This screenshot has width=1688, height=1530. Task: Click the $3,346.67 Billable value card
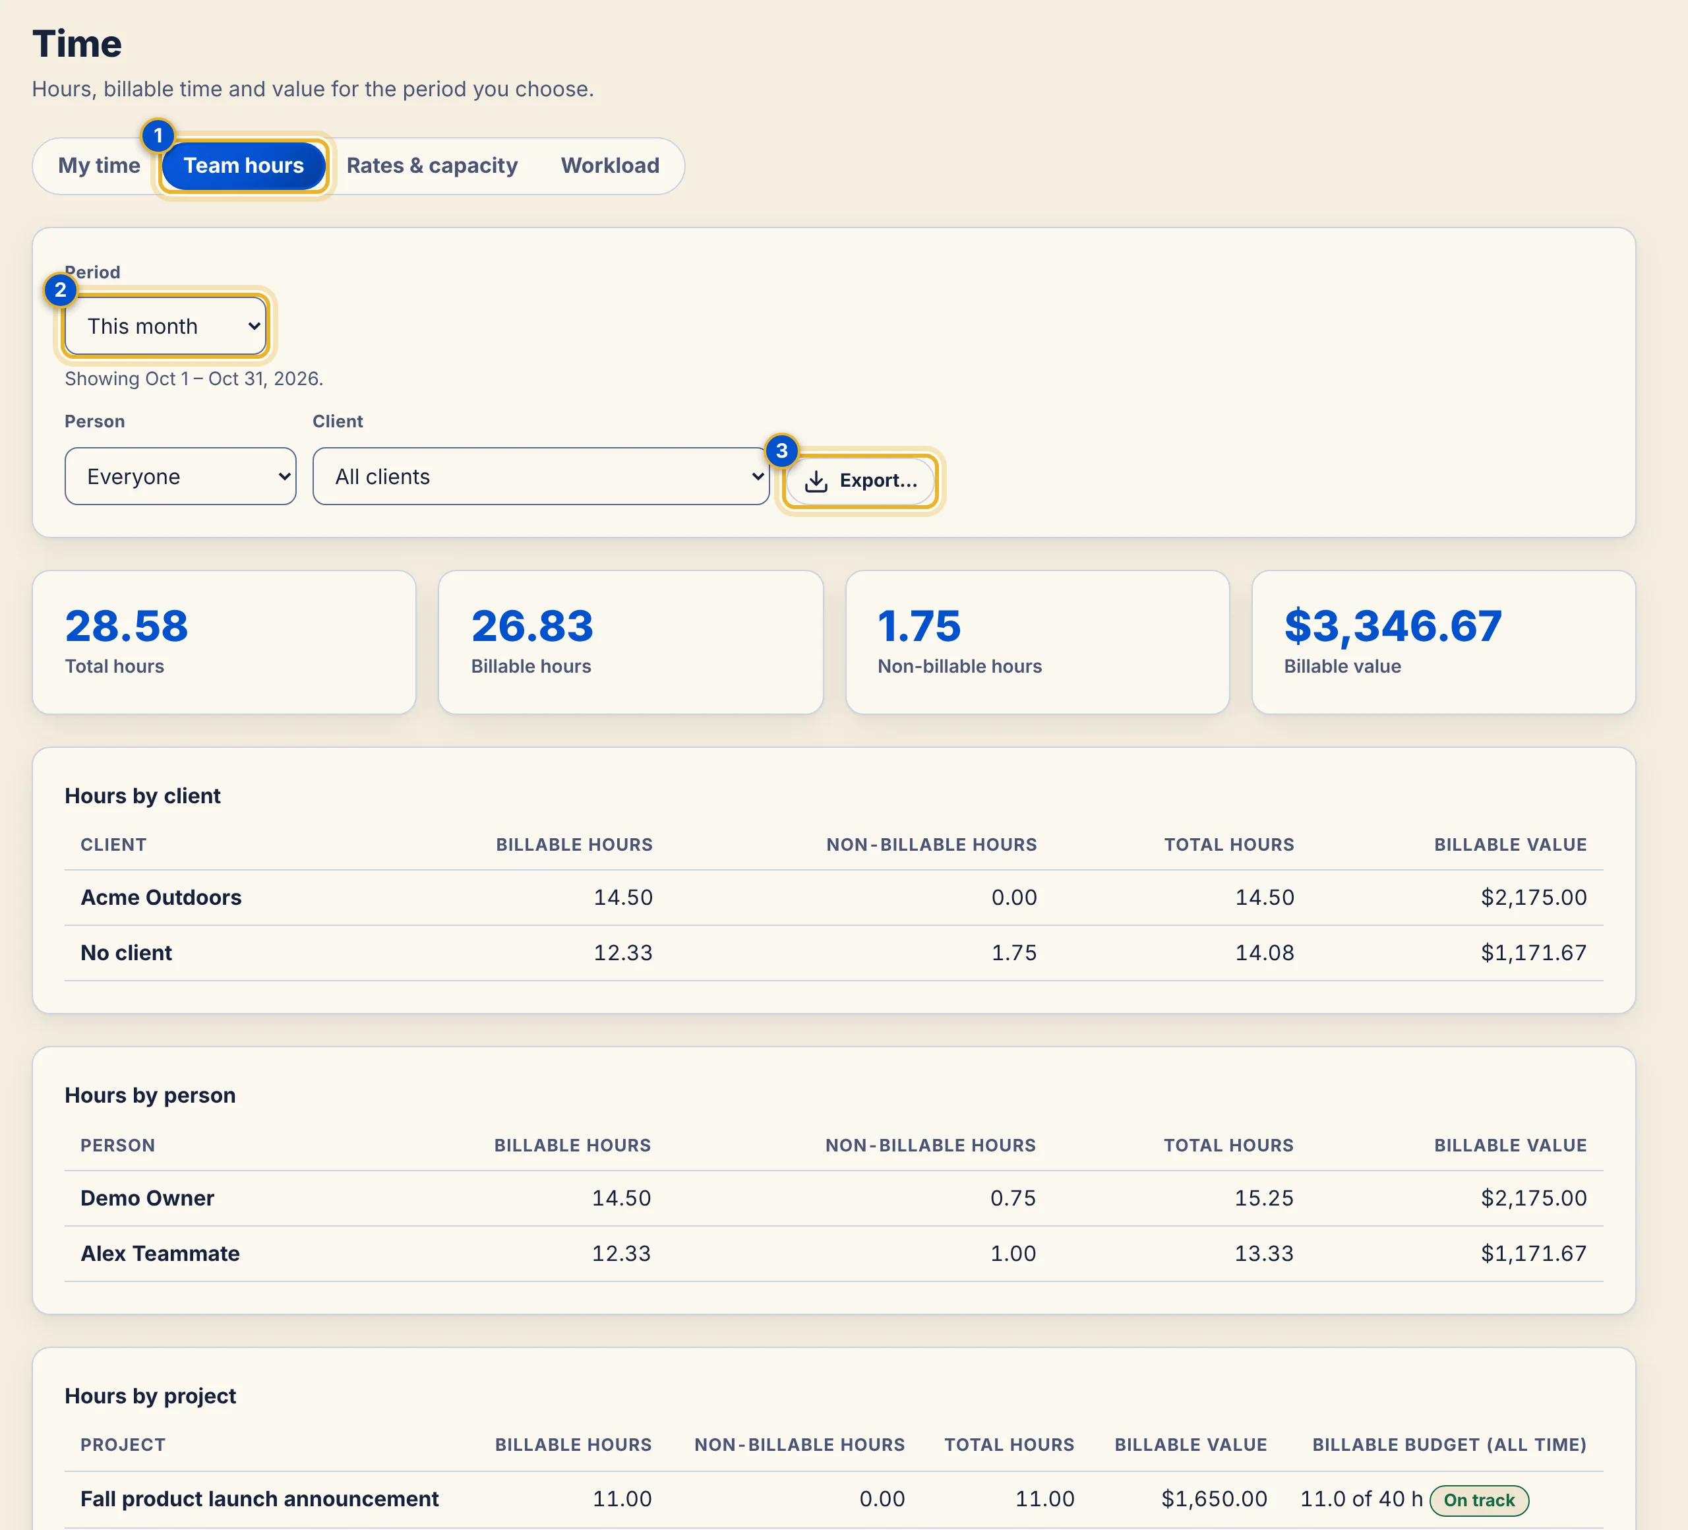[1443, 642]
